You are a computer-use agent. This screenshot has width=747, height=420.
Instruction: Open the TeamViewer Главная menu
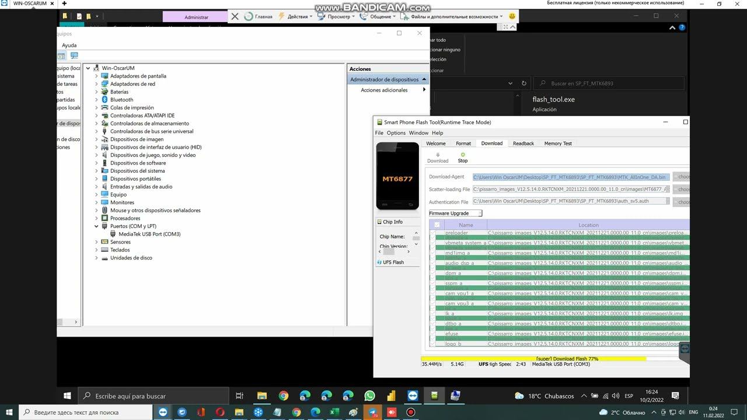259,16
